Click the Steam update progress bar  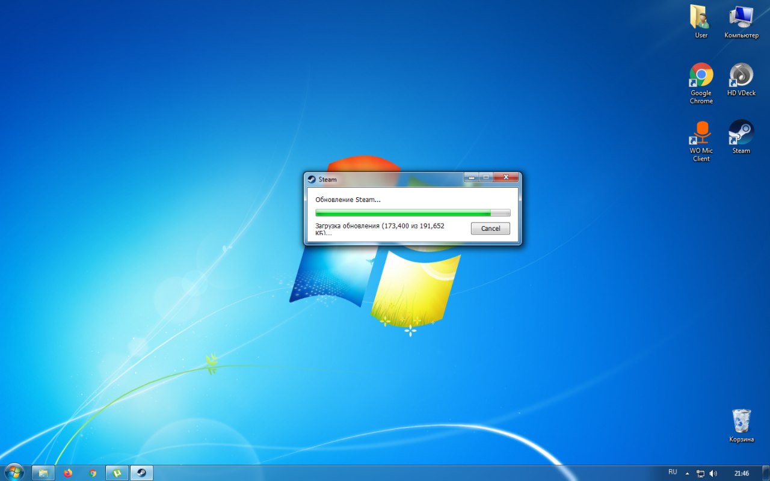coord(413,213)
